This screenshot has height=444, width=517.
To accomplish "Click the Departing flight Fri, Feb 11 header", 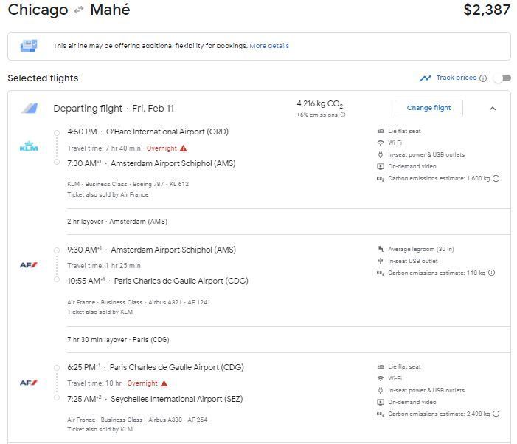I will tap(114, 109).
